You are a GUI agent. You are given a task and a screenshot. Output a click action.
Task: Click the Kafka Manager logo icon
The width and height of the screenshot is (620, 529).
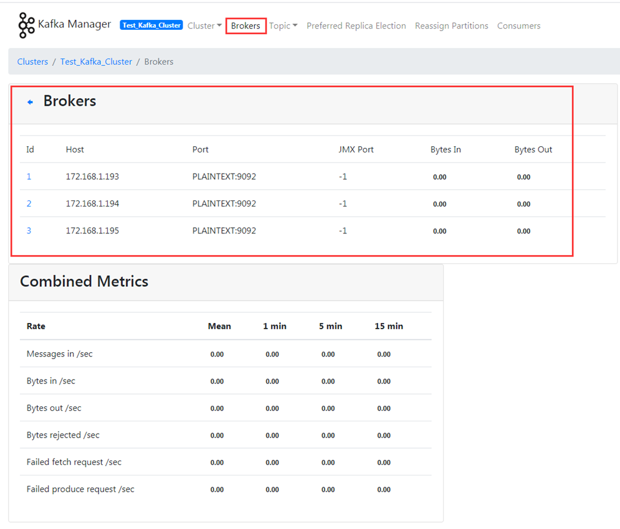[27, 26]
